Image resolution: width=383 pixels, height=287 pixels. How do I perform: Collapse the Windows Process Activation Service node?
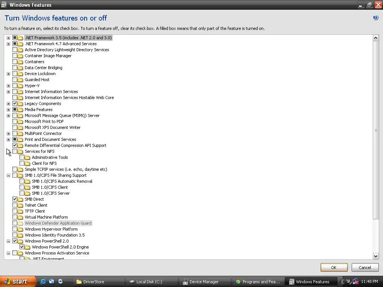tap(8, 253)
